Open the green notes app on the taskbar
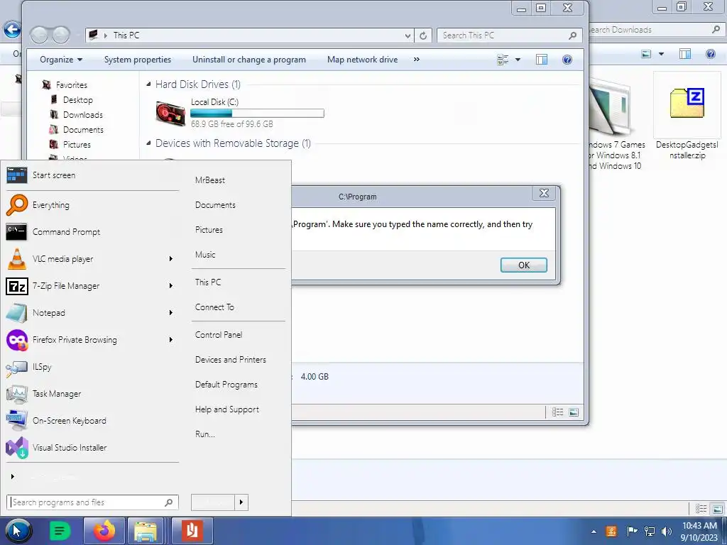The image size is (727, 545). pyautogui.click(x=60, y=531)
